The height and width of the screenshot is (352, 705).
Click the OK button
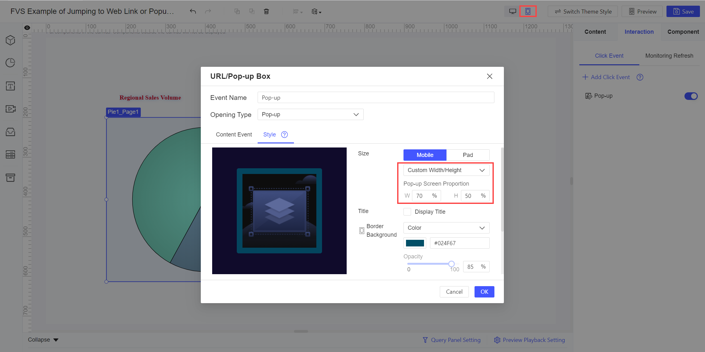pos(484,292)
